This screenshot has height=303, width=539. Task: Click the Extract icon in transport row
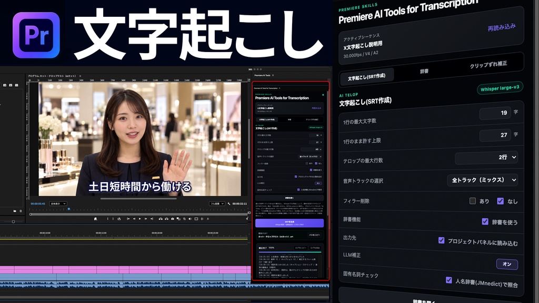click(x=167, y=219)
